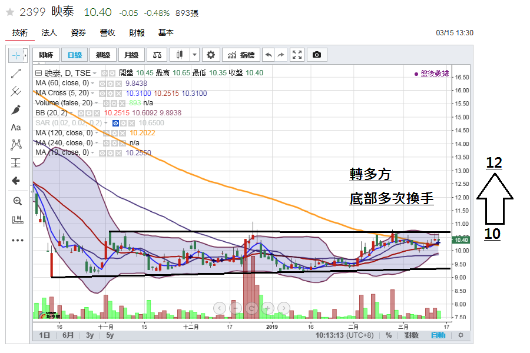Screen dimensions: 530x353
Task: Open the pitchfork drawing tool
Action: pyautogui.click(x=16, y=91)
